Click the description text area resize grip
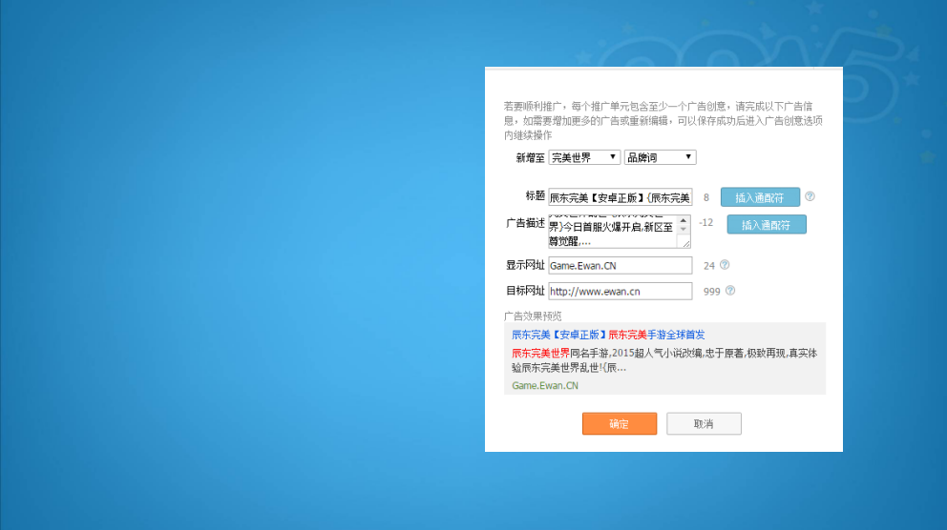Screen dimensions: 947x530 (x=685, y=242)
